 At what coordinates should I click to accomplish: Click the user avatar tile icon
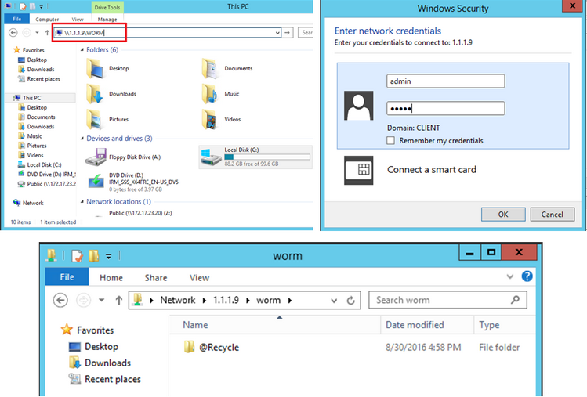[x=358, y=106]
